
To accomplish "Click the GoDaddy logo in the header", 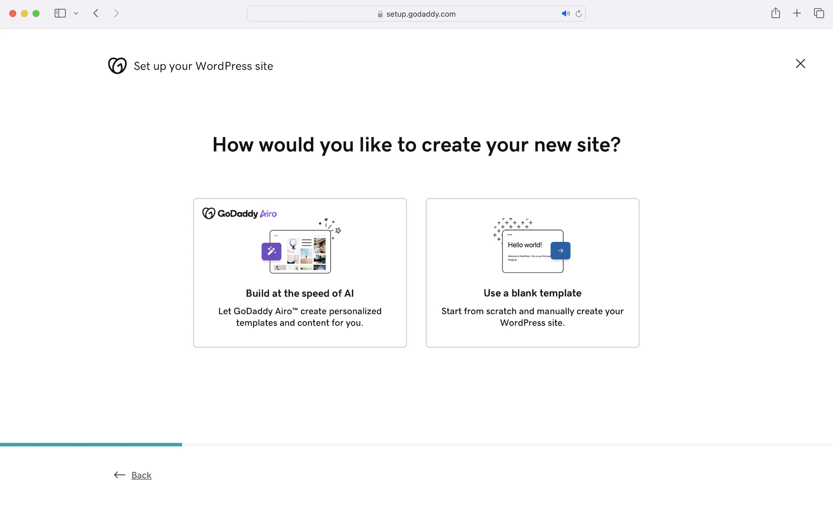I will (117, 66).
